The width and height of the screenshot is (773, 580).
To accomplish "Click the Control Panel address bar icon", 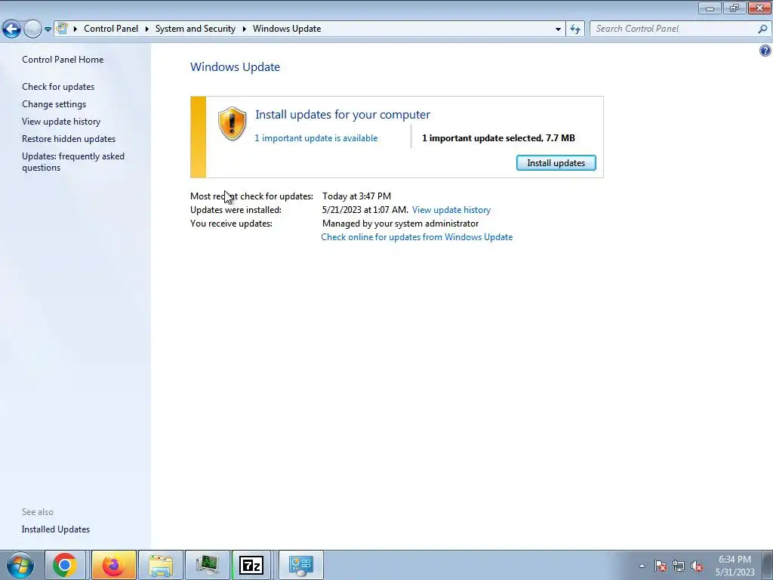I will coord(62,29).
